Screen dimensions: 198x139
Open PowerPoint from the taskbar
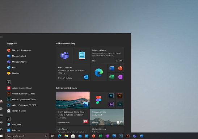(x=93, y=136)
